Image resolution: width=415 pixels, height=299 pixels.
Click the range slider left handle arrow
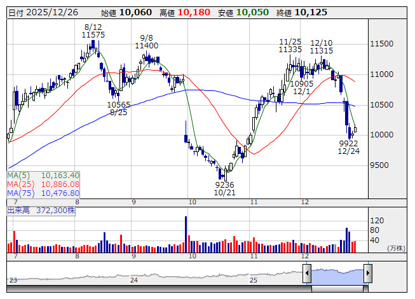[307, 273]
